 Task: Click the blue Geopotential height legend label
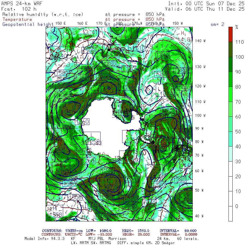[22, 24]
